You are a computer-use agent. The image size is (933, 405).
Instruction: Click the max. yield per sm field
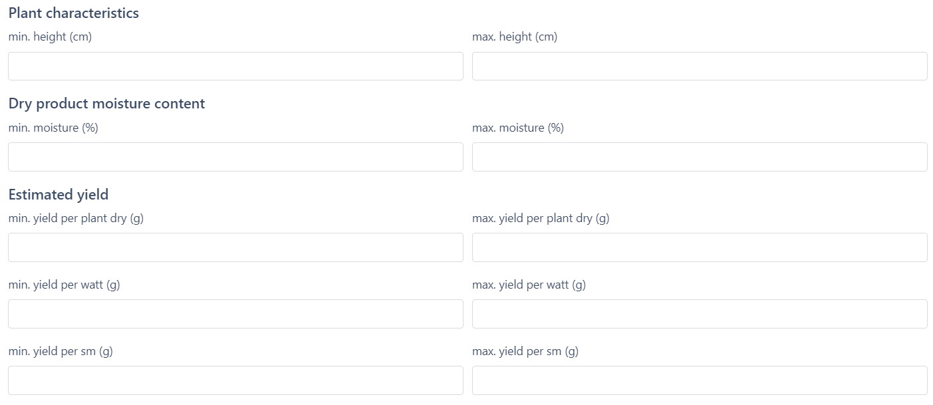coord(700,380)
